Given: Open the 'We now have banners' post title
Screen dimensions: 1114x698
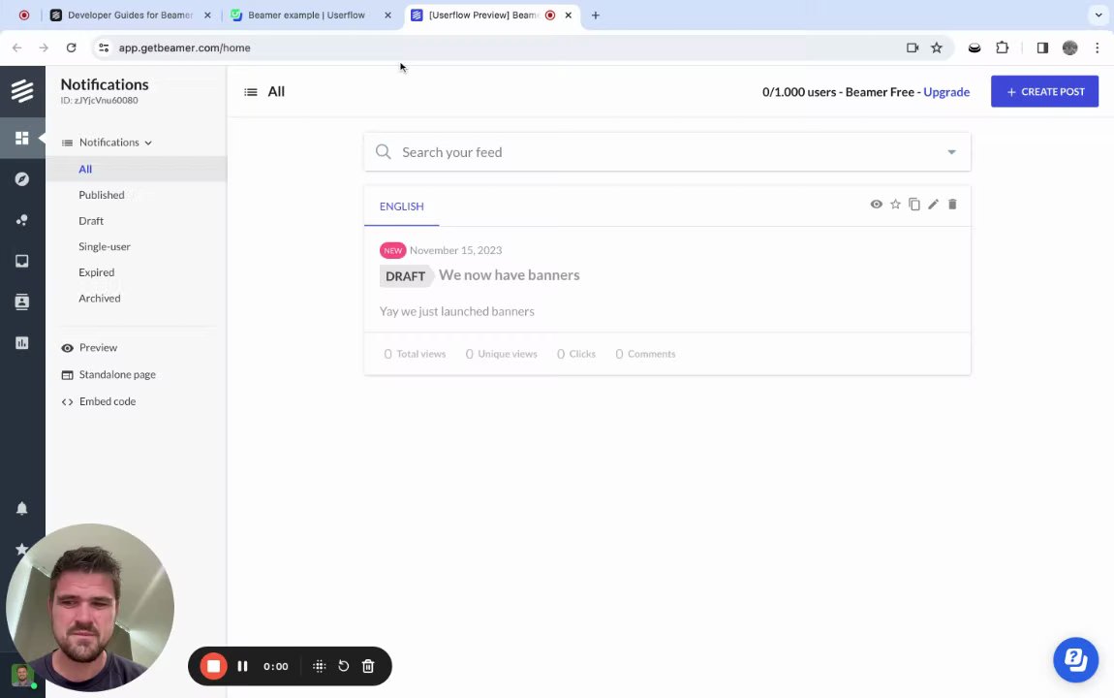Looking at the screenshot, I should [x=509, y=275].
